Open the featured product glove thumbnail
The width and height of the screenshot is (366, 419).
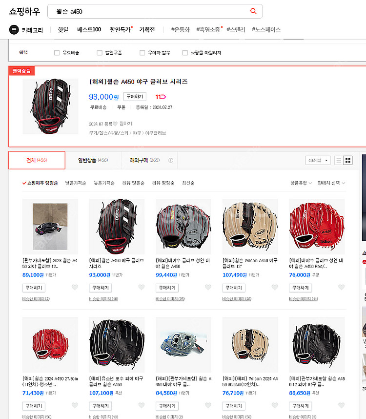50,106
